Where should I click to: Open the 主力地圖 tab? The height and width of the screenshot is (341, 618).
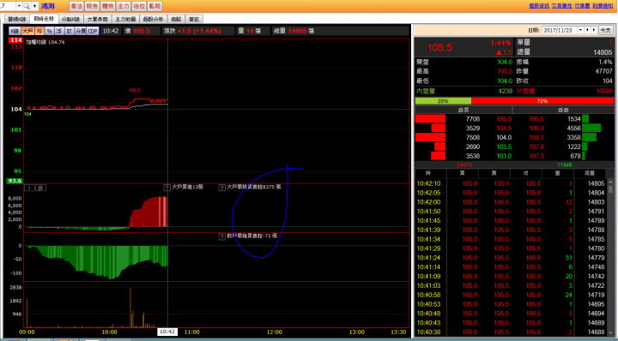coord(125,19)
